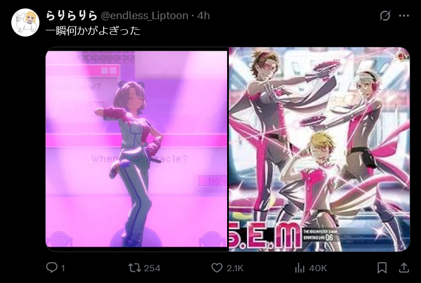Click the 254 retweet count
Image resolution: width=421 pixels, height=283 pixels.
point(152,268)
